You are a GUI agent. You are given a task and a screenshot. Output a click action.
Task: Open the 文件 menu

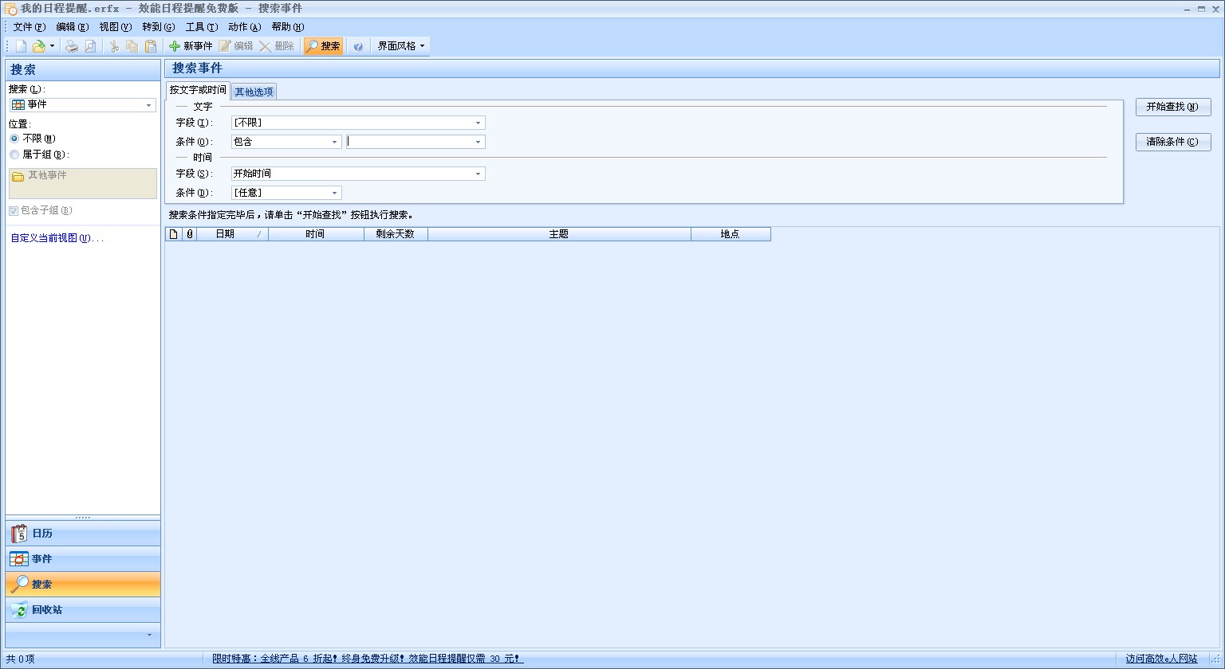point(30,27)
